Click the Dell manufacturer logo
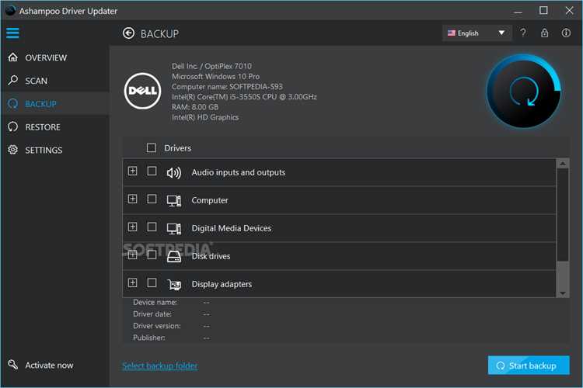The width and height of the screenshot is (583, 388). point(142,91)
